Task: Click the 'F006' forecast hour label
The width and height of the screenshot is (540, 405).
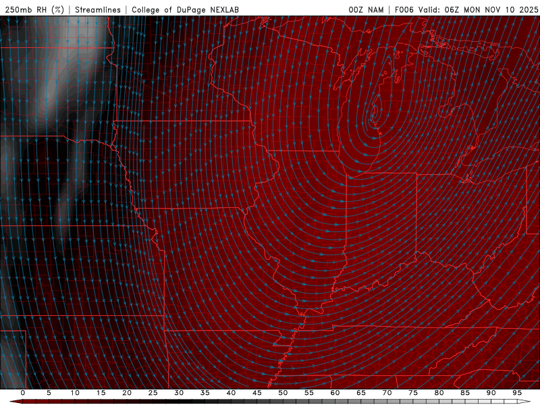Action: tap(404, 9)
